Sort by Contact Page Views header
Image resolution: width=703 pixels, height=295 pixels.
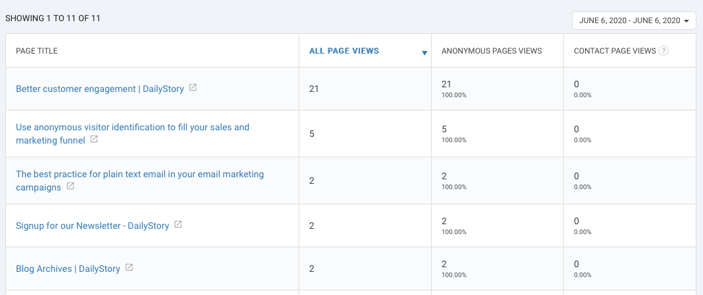pos(615,51)
